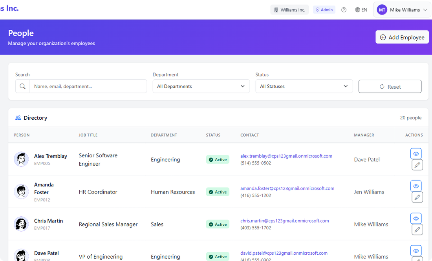
Task: Open the help icon in top bar
Action: pos(344,9)
